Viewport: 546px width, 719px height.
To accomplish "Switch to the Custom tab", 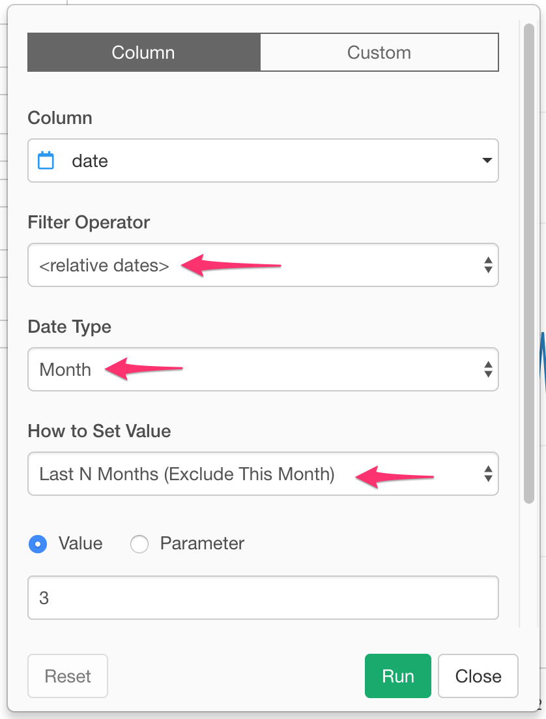I will (x=379, y=52).
